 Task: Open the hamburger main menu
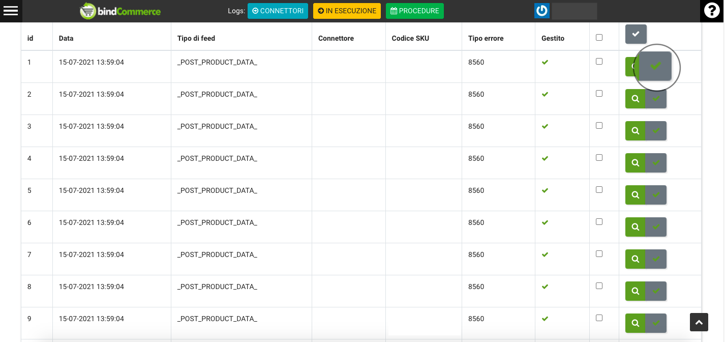coord(11,11)
